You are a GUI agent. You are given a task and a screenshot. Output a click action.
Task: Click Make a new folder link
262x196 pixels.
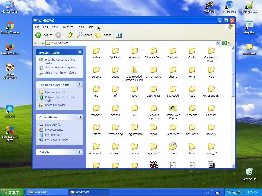click(x=56, y=92)
